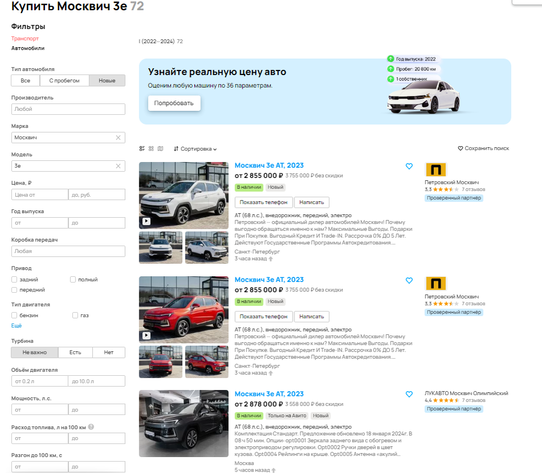
Task: Favorite the grey Москвич 3e listing
Action: (x=409, y=395)
